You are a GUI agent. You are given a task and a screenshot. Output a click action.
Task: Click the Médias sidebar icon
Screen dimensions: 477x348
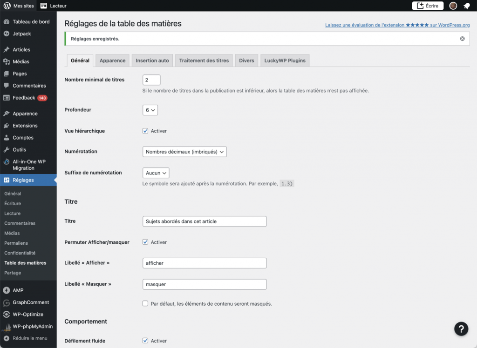point(7,62)
